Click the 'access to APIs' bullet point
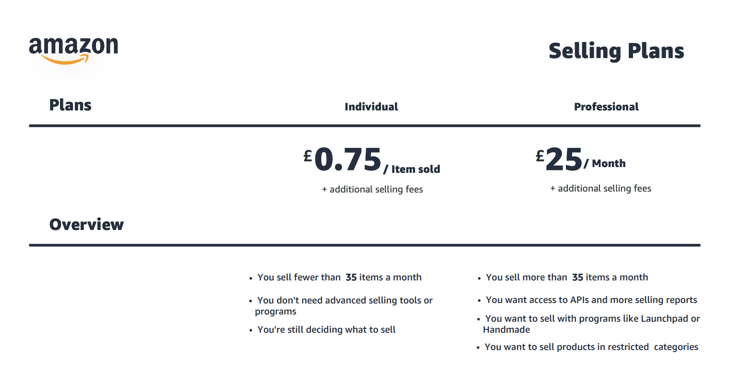Viewport: 743px width, 387px height. point(591,300)
